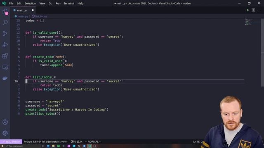Screen dimensions: 264x148
Task: Click the "password = 'secret'" assignment line
Action: coord(43,106)
